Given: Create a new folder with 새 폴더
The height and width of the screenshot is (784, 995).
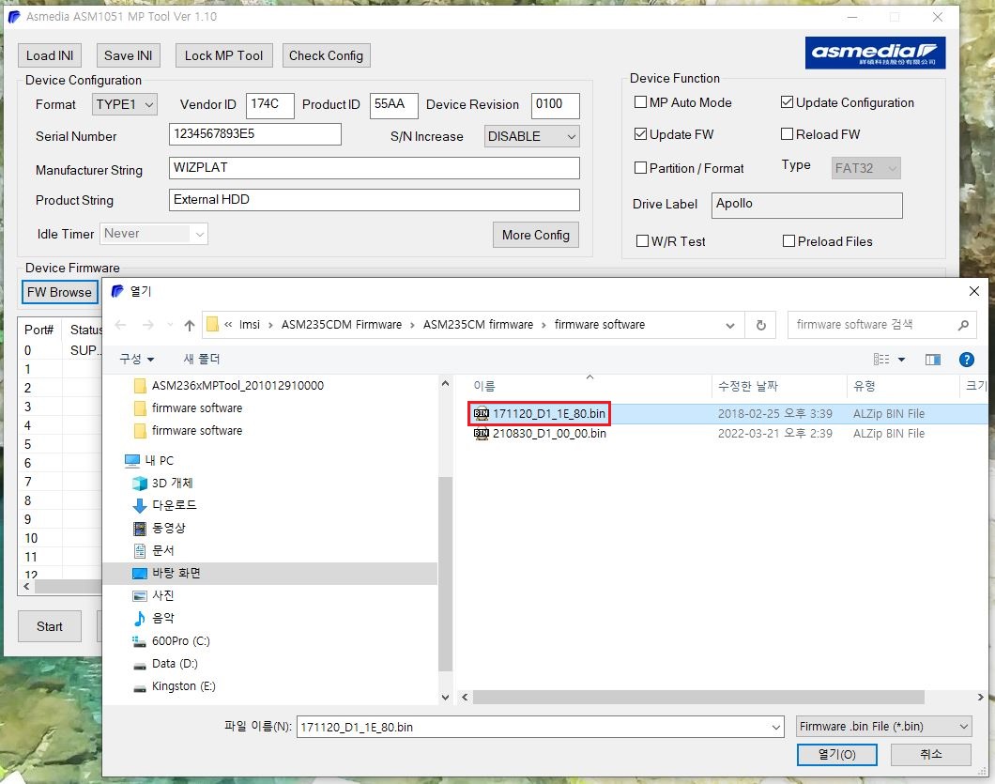Looking at the screenshot, I should pyautogui.click(x=201, y=360).
